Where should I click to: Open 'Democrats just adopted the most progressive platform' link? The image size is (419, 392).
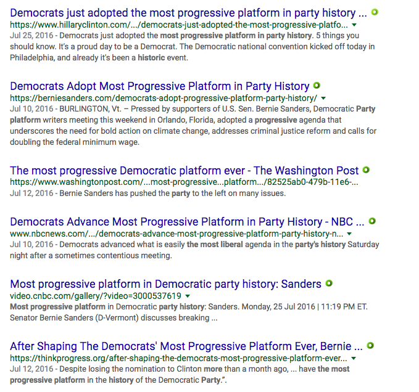188,13
